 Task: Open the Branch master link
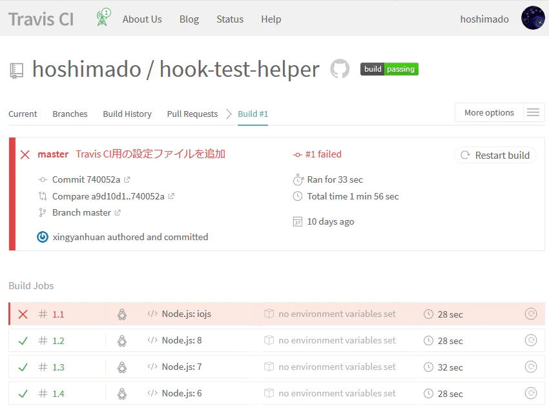click(x=81, y=212)
